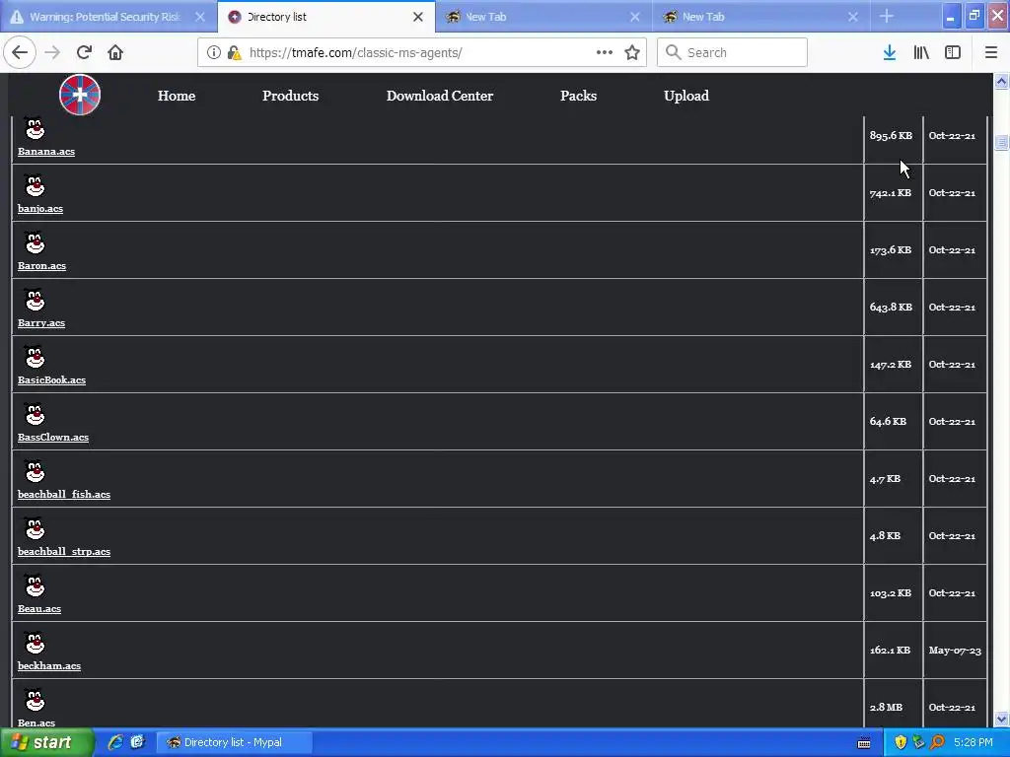This screenshot has width=1010, height=757.
Task: Open the browser home page
Action: [x=115, y=52]
